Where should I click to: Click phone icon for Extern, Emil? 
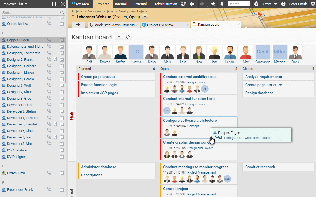point(49,173)
